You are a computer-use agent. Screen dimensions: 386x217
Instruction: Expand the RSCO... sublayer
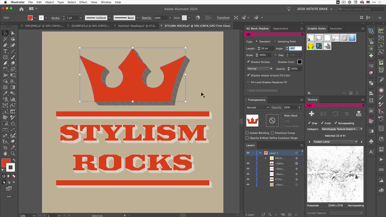266,158
